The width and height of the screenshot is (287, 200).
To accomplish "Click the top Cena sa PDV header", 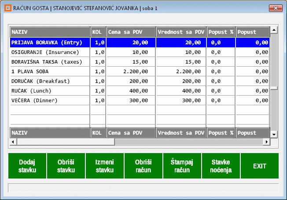I will pos(131,32).
